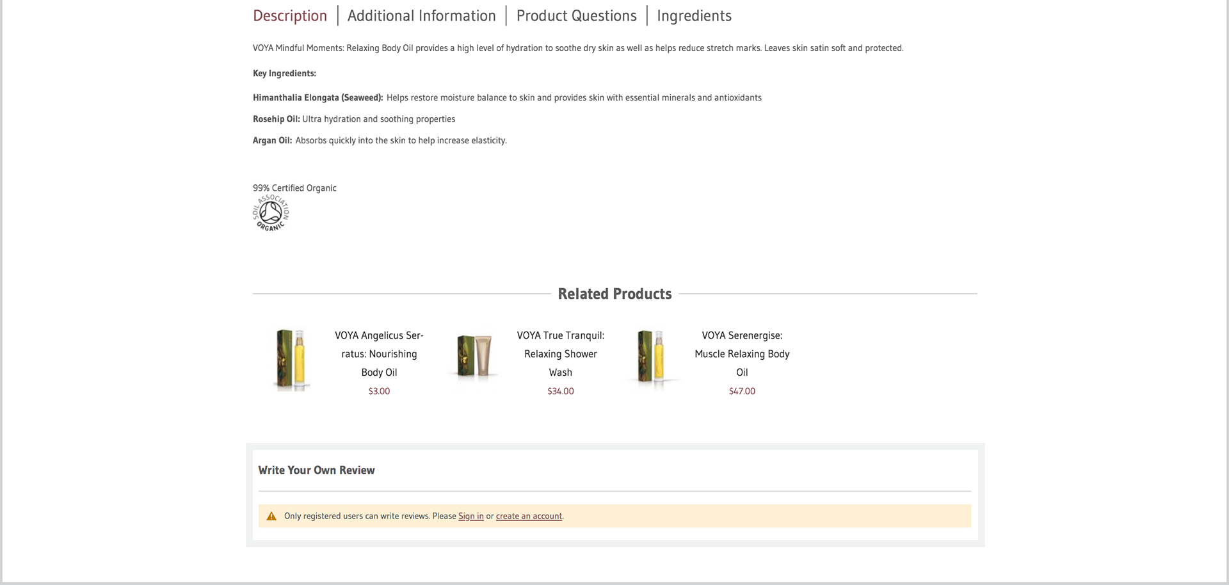Open the VOYA True Tranquil product link
1229x585 pixels.
(x=561, y=354)
